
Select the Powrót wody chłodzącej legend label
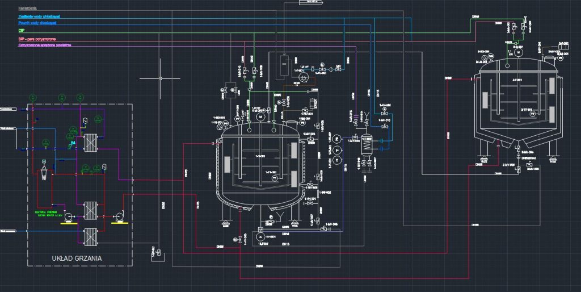[37, 23]
